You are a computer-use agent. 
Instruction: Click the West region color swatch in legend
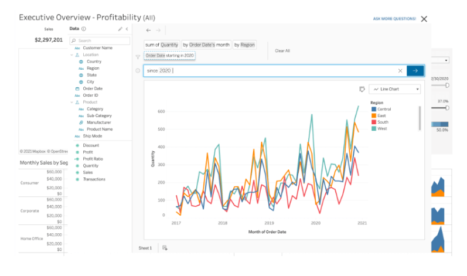(x=374, y=128)
